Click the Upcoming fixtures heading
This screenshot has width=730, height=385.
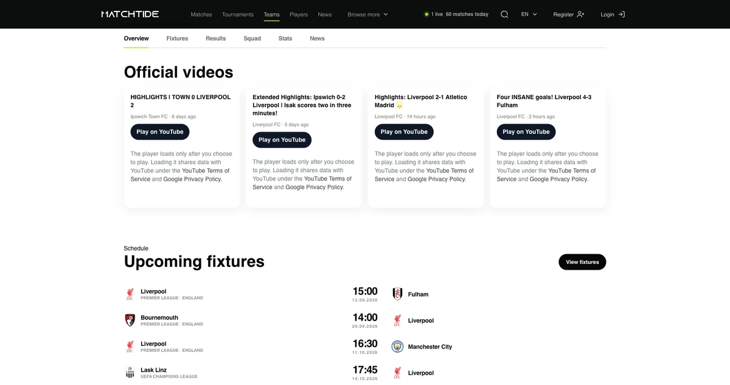coord(194,262)
